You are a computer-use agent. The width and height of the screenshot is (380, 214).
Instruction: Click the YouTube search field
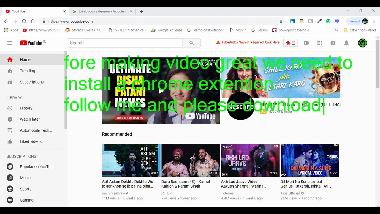coord(125,43)
